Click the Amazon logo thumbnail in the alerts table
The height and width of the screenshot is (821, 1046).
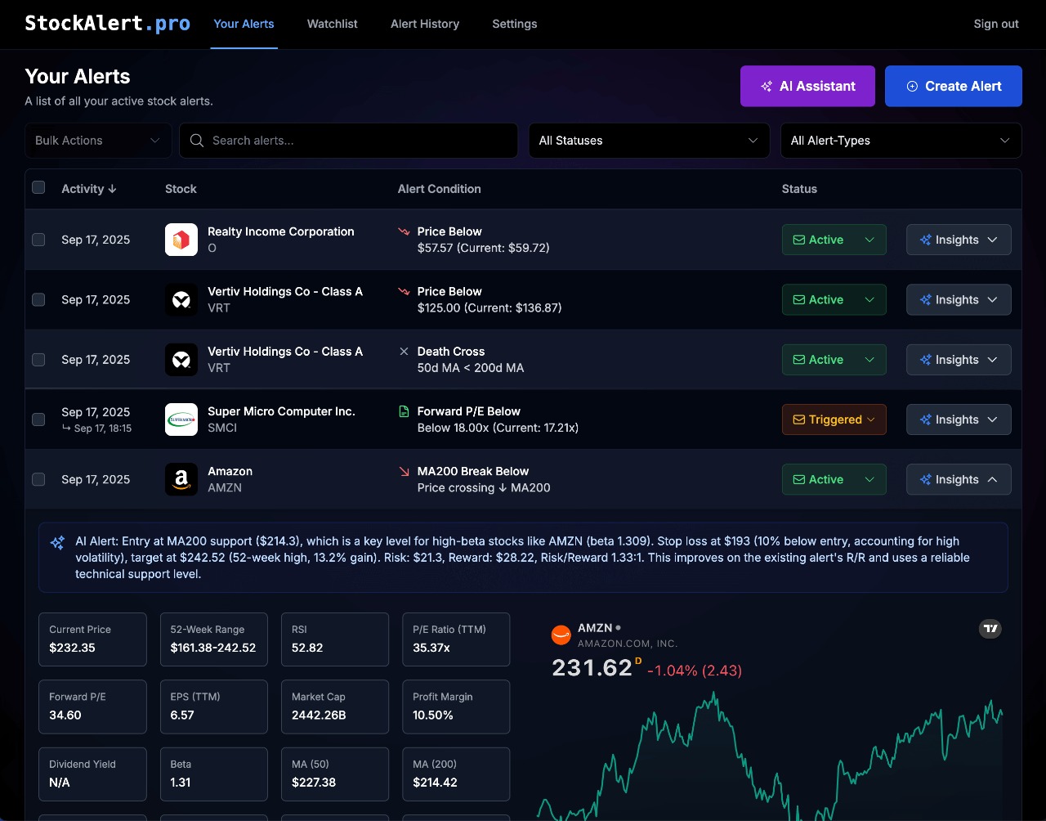[181, 479]
